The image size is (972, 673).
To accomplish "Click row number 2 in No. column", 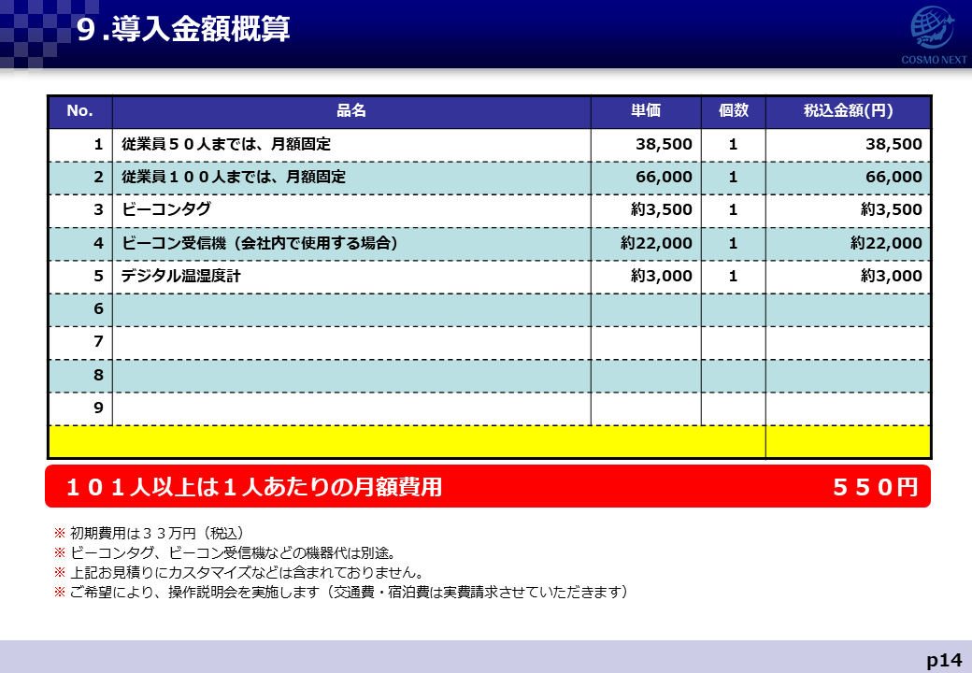I will (x=98, y=177).
